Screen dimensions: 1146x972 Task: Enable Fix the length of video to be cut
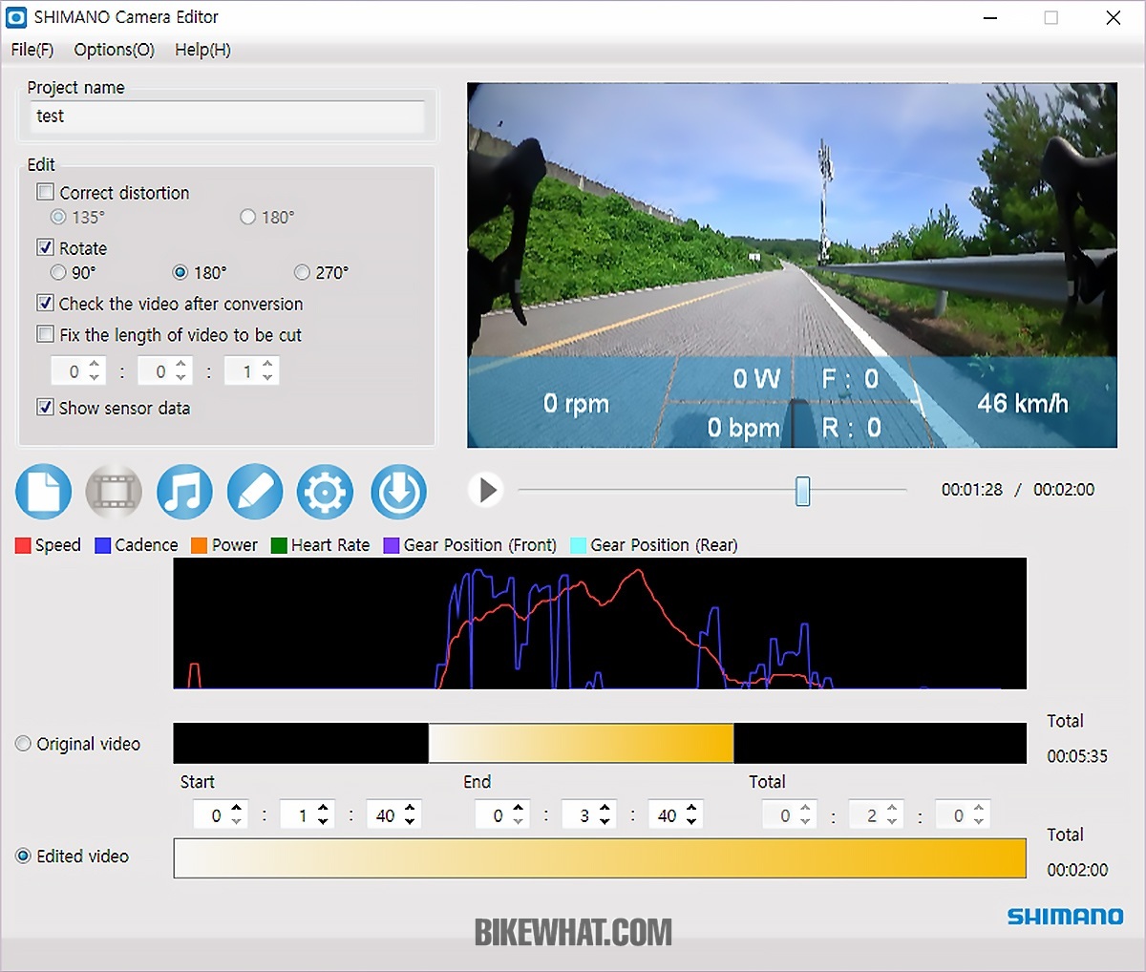click(45, 334)
